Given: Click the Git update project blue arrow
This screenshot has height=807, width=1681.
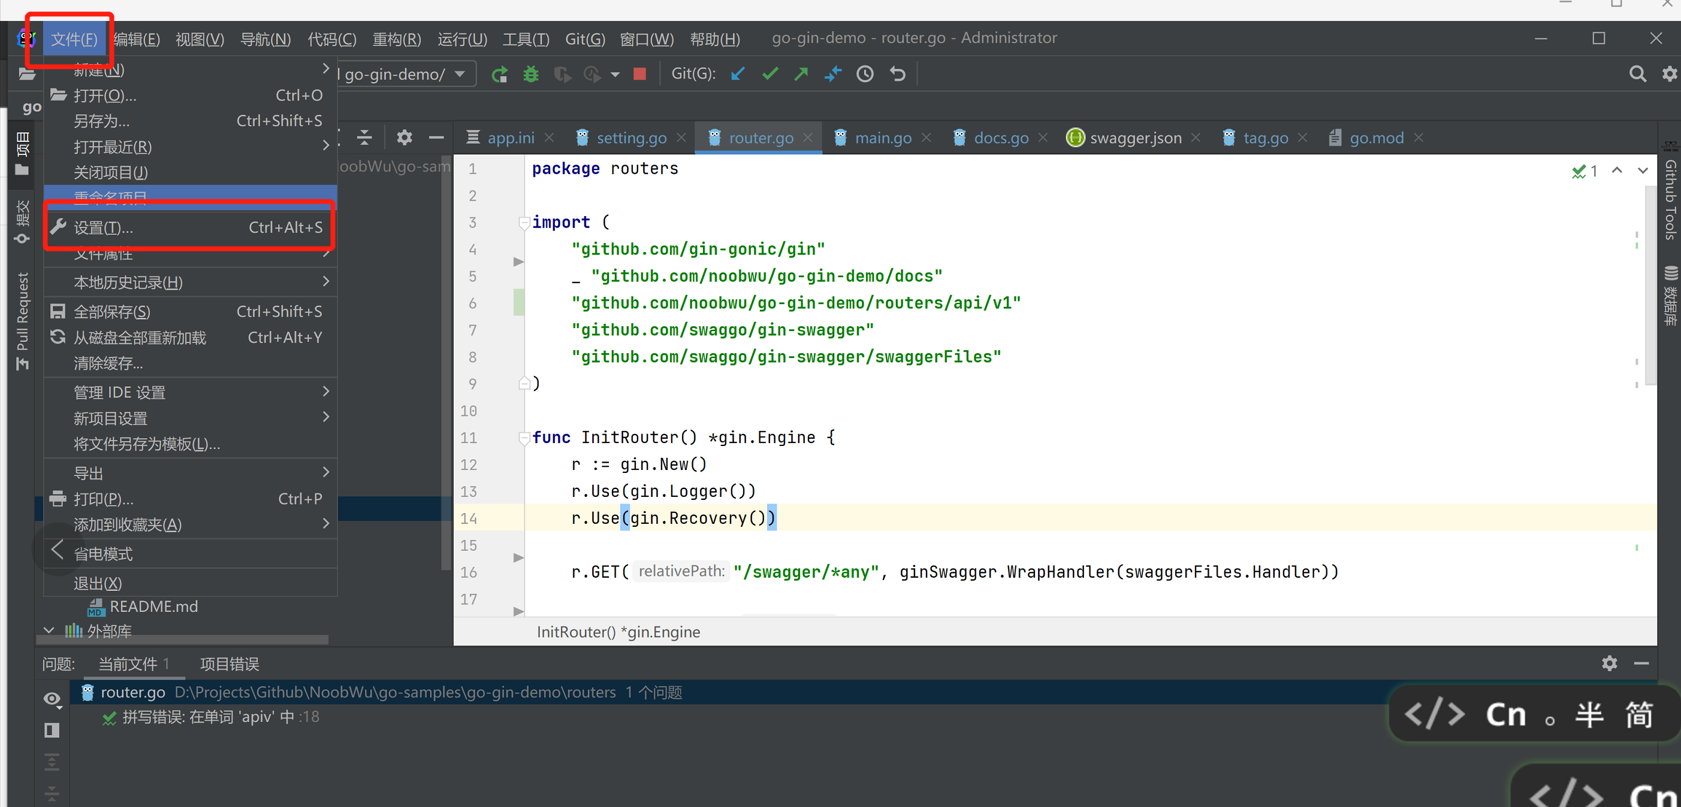Looking at the screenshot, I should [738, 74].
